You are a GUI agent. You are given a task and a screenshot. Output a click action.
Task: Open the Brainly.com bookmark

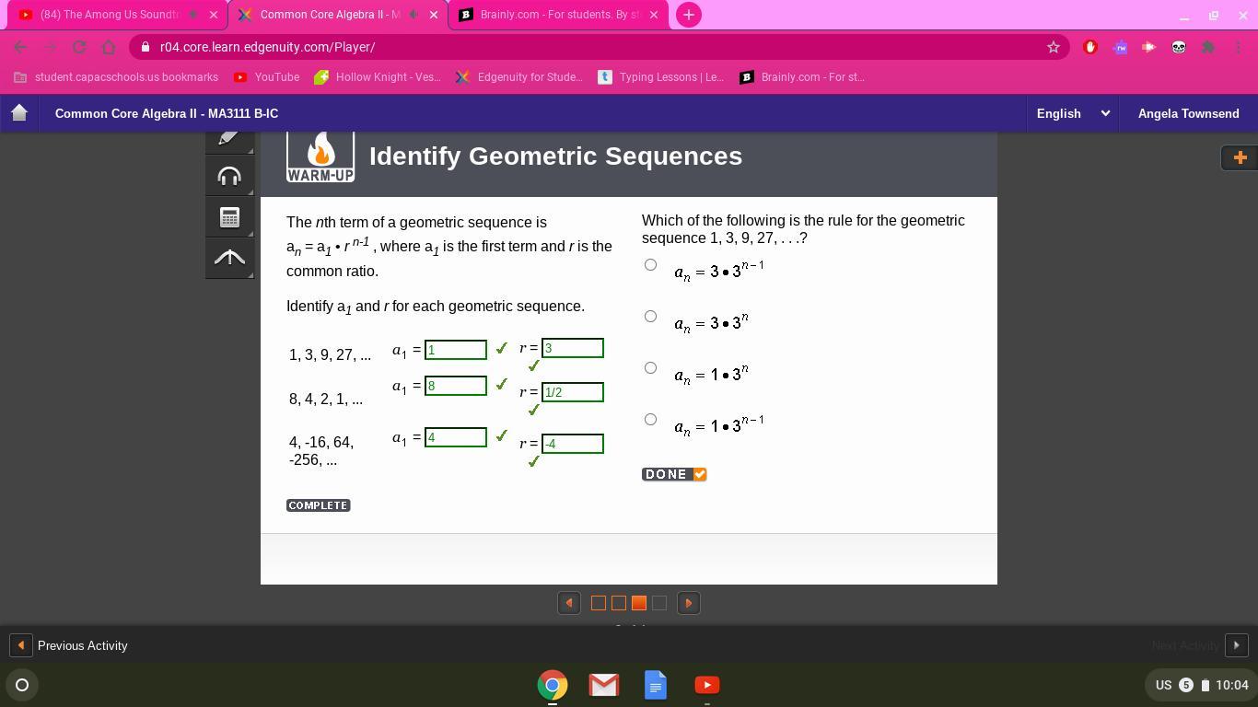[x=803, y=77]
